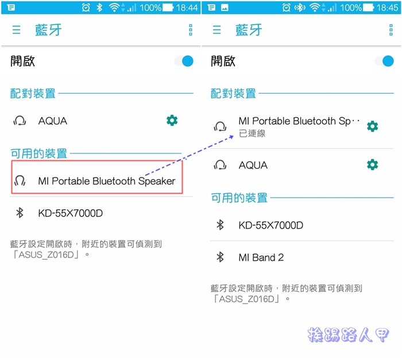Screen dimensions: 402x358
Task: Tap connected Bluetooth icon in right status bar
Action: (x=300, y=7)
